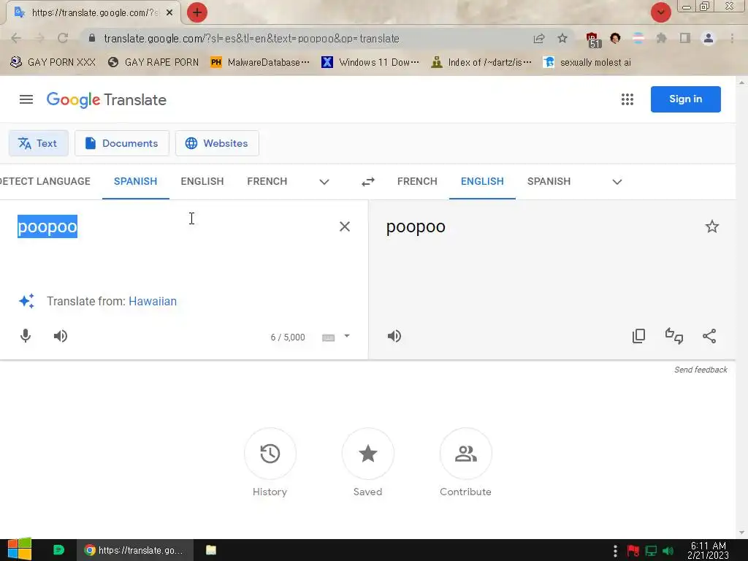Open the Google Translate main menu hamburger
The height and width of the screenshot is (561, 748).
pyautogui.click(x=26, y=99)
